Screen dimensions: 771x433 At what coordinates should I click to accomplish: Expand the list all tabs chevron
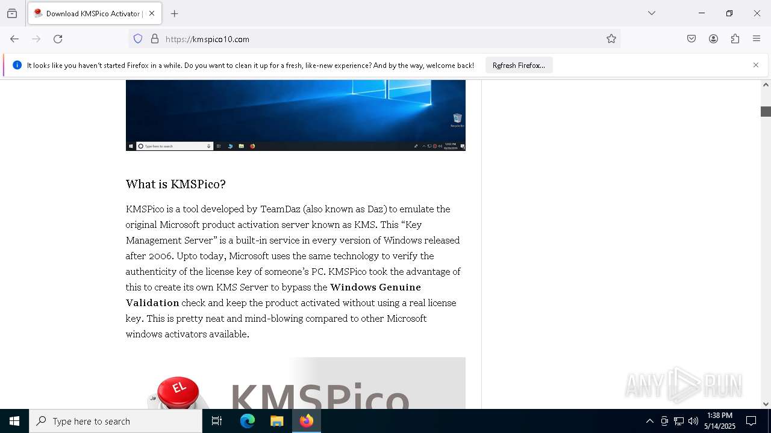click(652, 13)
